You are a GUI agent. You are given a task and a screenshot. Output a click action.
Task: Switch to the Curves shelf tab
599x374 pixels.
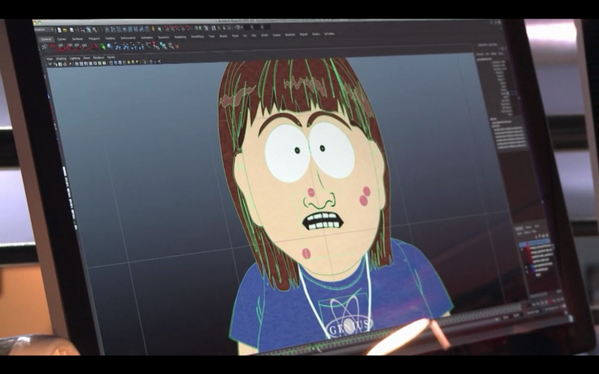62,39
